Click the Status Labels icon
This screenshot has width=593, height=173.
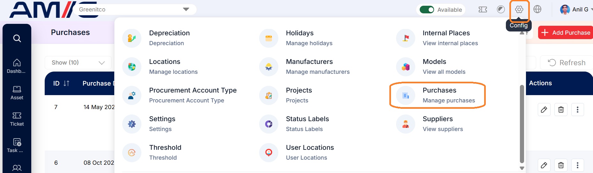pyautogui.click(x=269, y=124)
